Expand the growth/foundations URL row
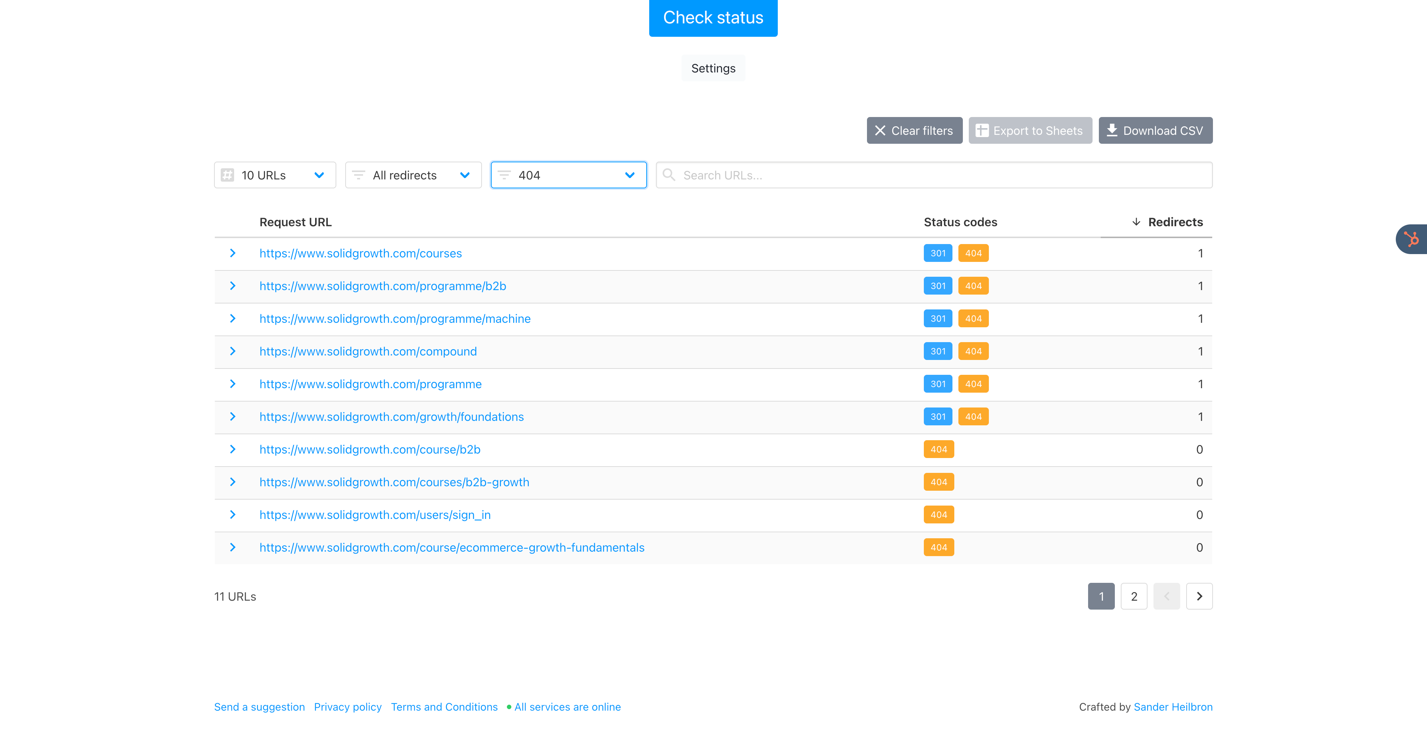The width and height of the screenshot is (1427, 737). coord(233,416)
